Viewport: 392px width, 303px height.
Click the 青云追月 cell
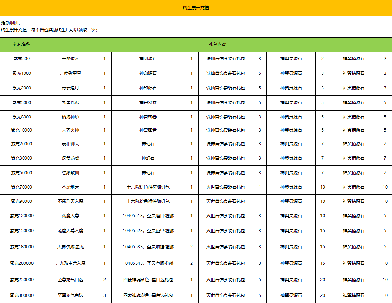tap(70, 88)
